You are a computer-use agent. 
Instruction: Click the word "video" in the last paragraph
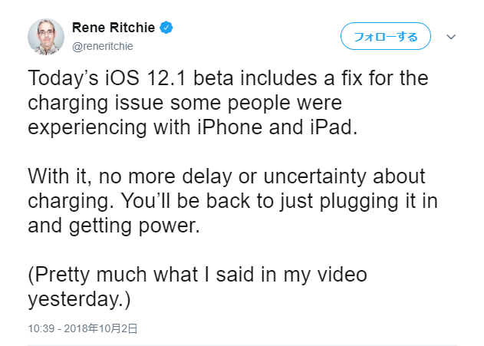(x=342, y=275)
